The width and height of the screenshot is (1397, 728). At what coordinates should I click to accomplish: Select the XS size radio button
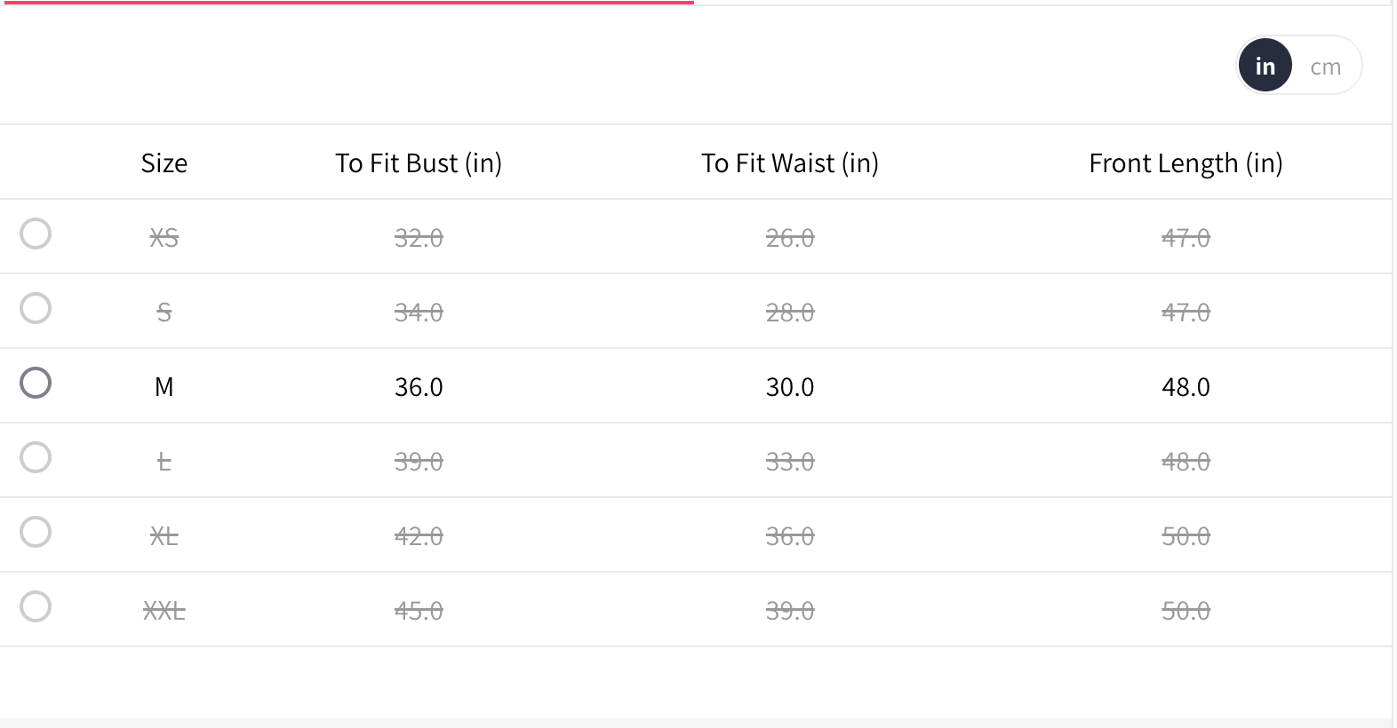[x=36, y=234]
